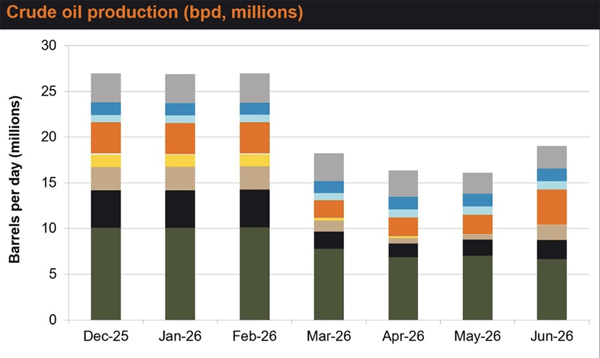This screenshot has width=600, height=358.
Task: Select the orange segment of Mar-26 bar
Action: pyautogui.click(x=328, y=209)
